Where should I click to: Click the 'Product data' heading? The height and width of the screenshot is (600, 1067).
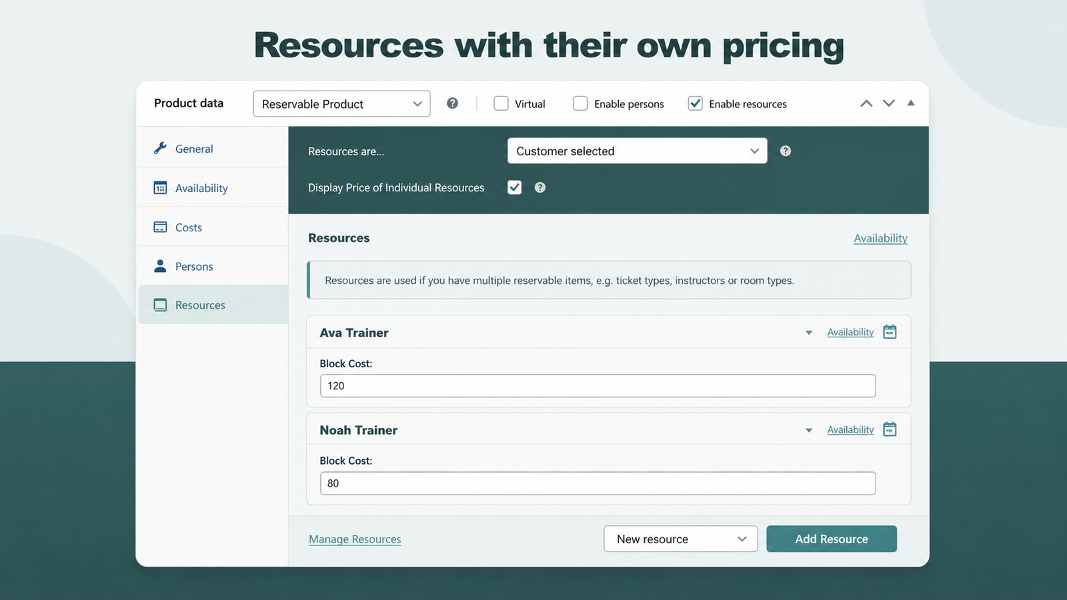click(x=189, y=103)
